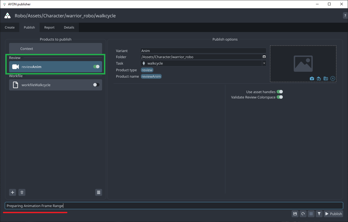
Task: Click the stop square icon
Action: tap(311, 214)
